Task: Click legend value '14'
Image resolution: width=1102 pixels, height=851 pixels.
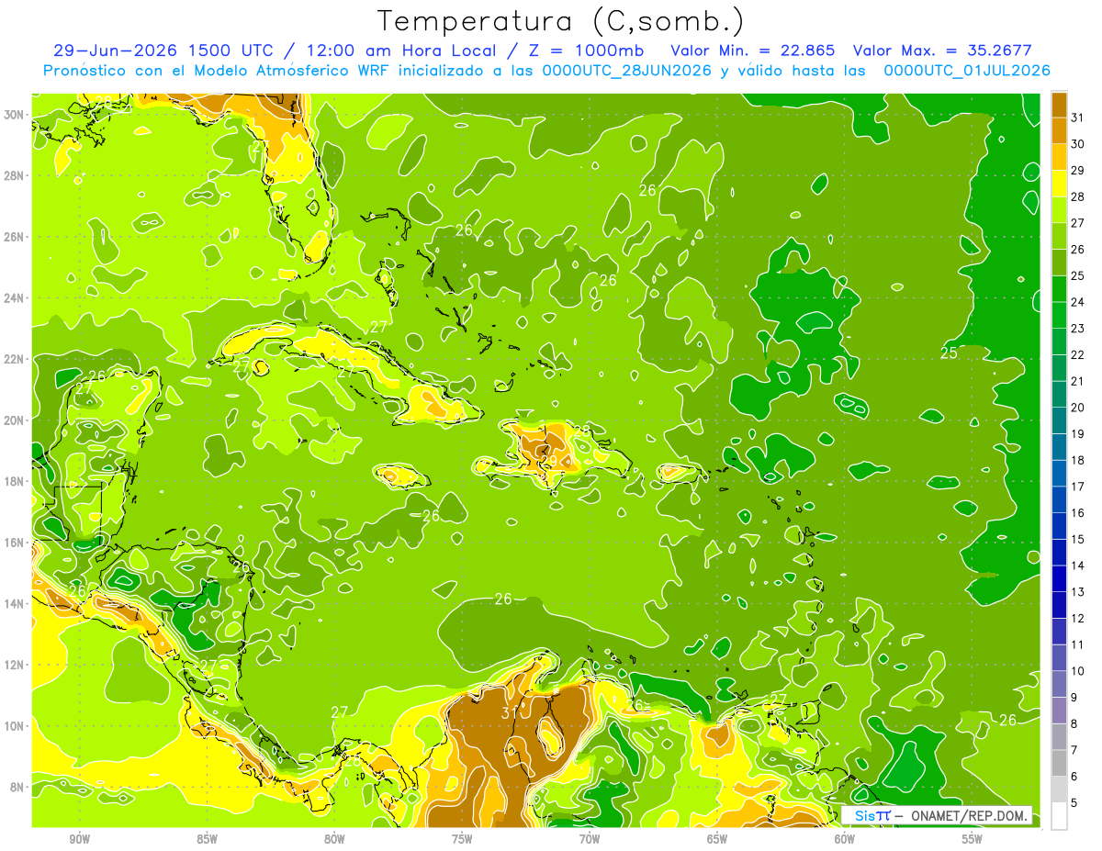Action: click(x=1078, y=566)
